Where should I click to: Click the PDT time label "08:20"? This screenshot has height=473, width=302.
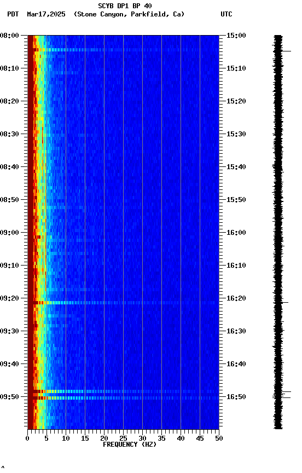9,101
